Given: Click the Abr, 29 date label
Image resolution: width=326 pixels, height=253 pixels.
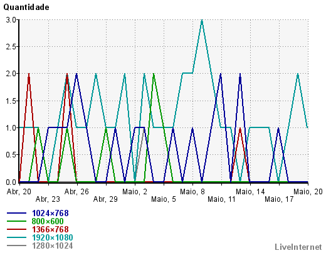Looking at the screenshot, I should [105, 199].
